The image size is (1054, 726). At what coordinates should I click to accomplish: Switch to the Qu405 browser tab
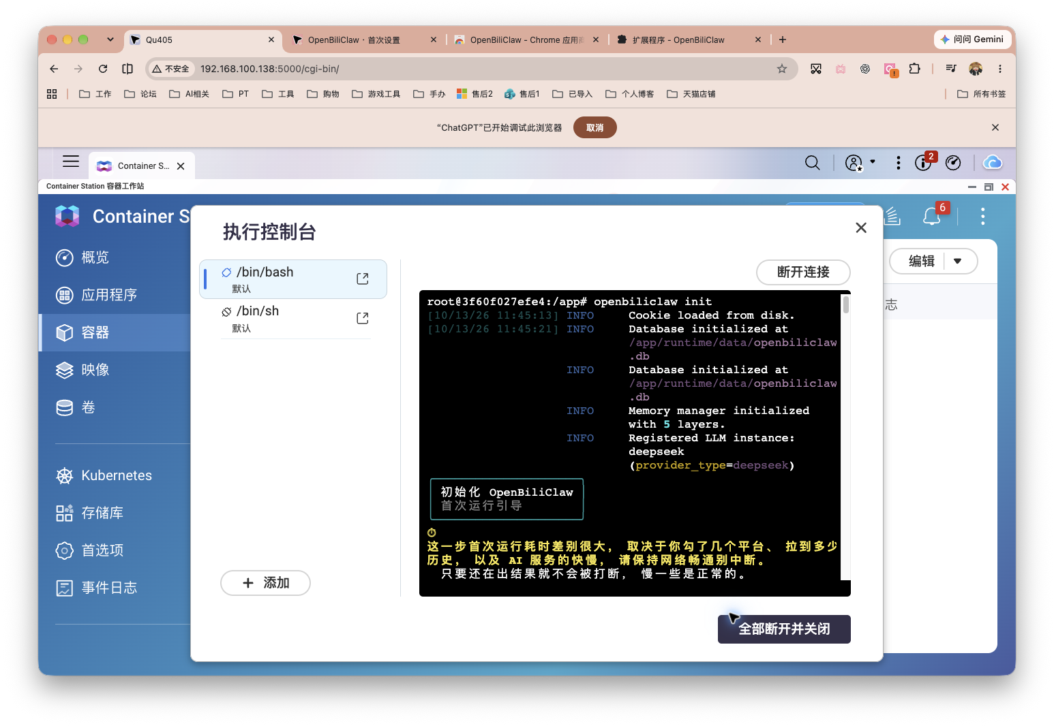202,40
